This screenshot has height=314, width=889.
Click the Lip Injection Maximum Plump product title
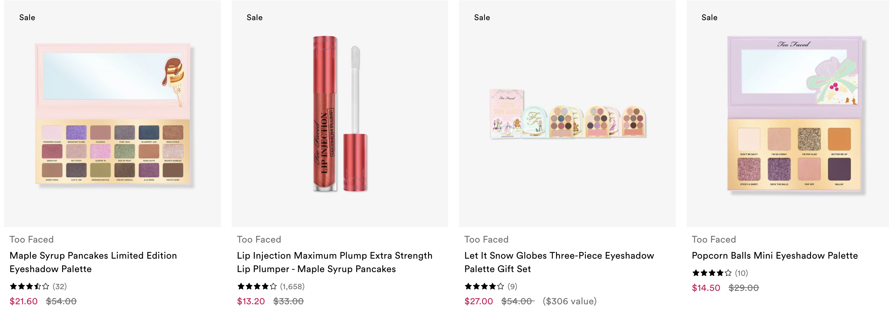click(x=334, y=262)
